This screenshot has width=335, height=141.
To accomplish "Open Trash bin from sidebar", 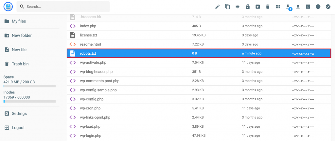I will click(20, 64).
